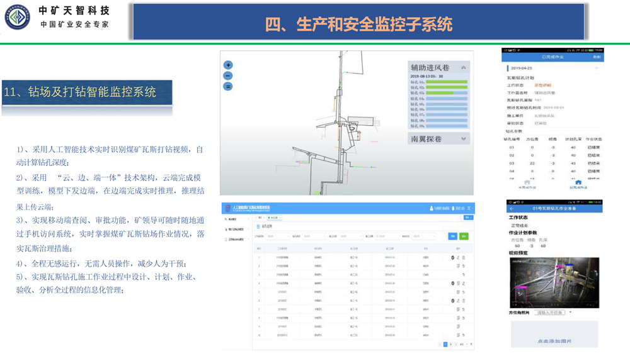The image size is (630, 354).
Task: Click the delete trash icon in first table row
Action: pyautogui.click(x=464, y=258)
